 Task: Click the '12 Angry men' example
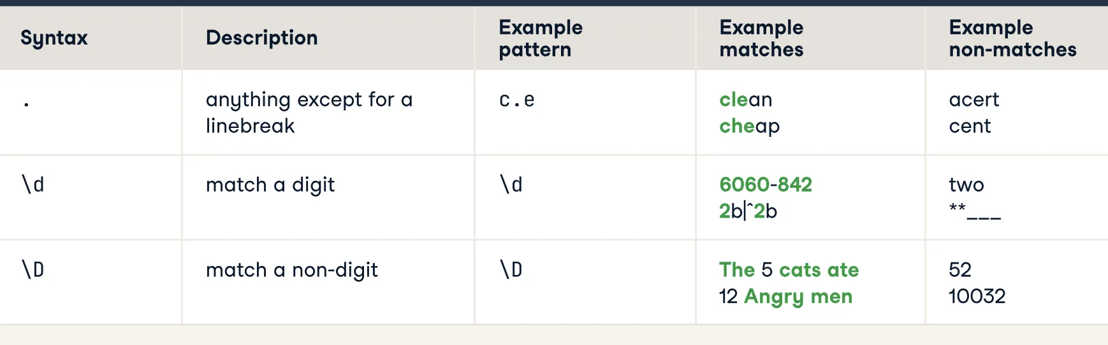[x=785, y=297]
